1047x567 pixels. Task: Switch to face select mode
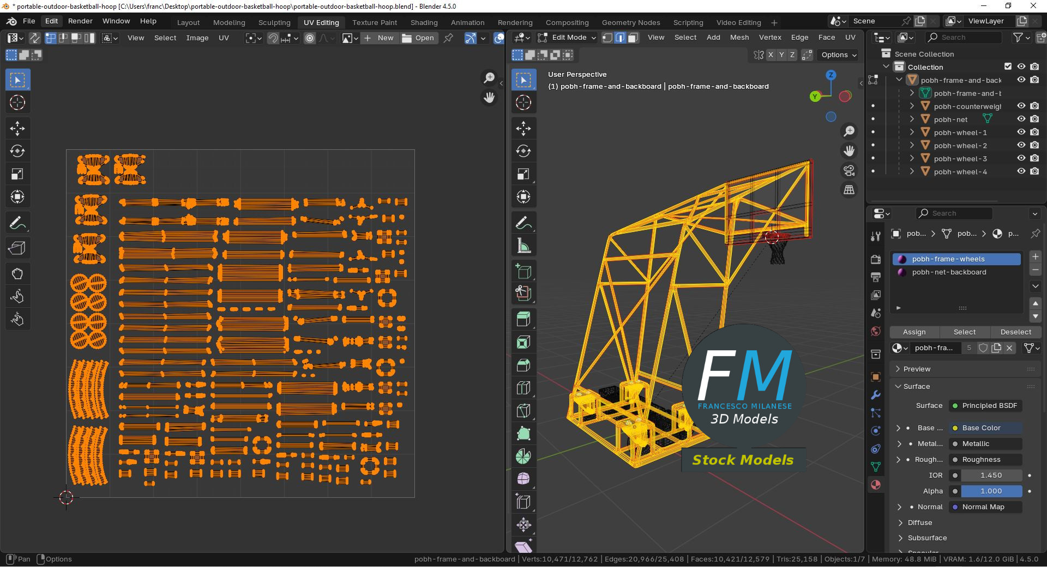tap(633, 38)
